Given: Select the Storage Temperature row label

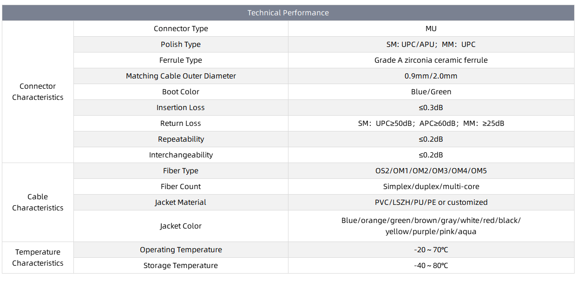Looking at the screenshot, I should [181, 266].
